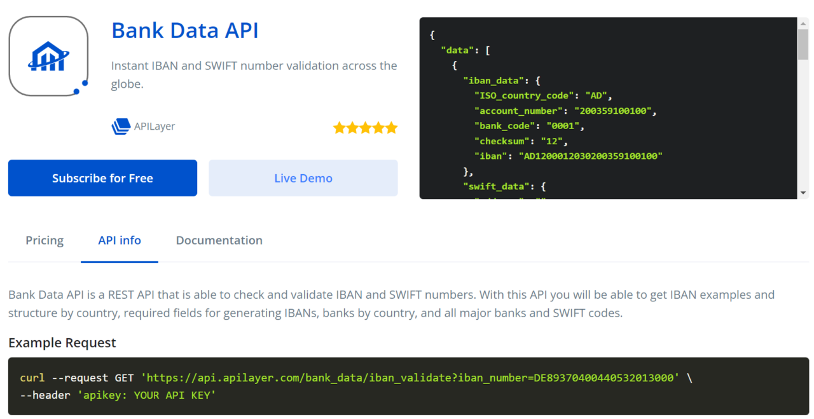
Task: Click the APILayer stacked layers logo
Action: pos(120,127)
